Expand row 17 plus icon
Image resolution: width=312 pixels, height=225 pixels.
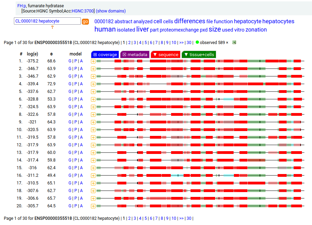point(93,183)
